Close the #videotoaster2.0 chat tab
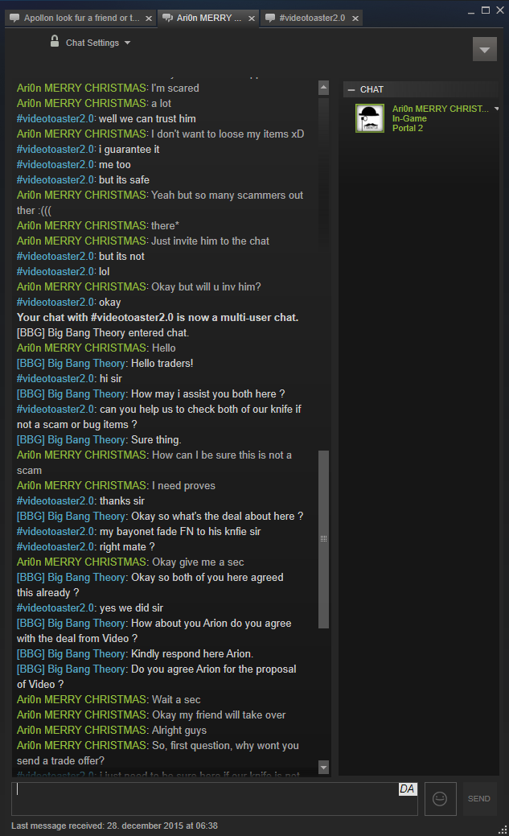 click(x=355, y=19)
